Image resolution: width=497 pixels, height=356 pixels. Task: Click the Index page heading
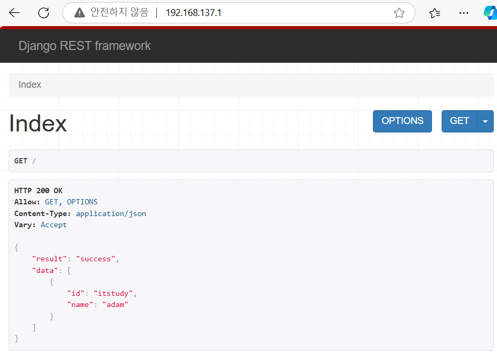click(38, 123)
